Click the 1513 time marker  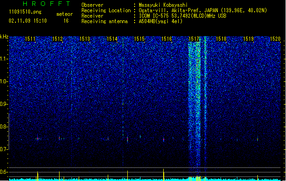tap(85, 39)
